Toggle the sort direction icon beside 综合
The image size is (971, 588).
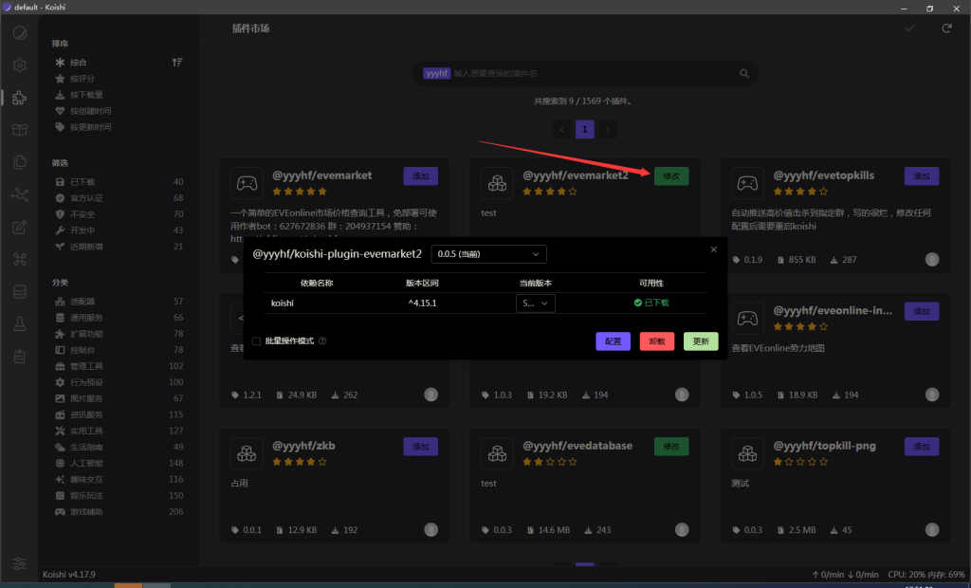176,63
